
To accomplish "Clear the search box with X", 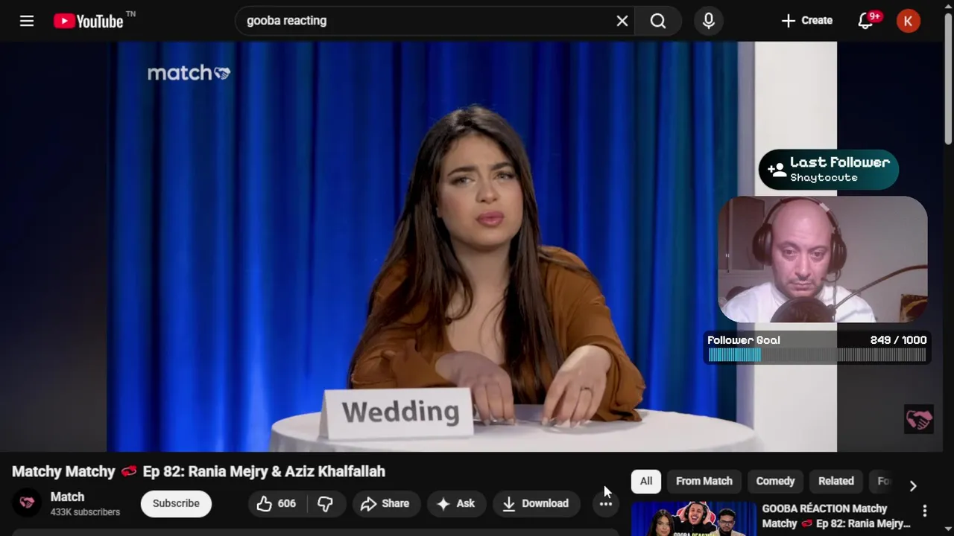I will click(622, 21).
